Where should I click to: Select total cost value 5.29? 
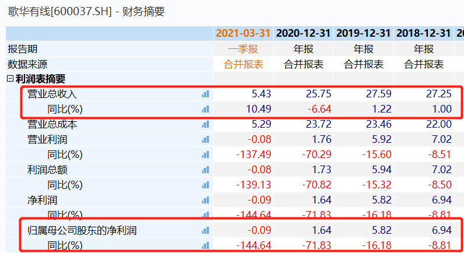(261, 124)
